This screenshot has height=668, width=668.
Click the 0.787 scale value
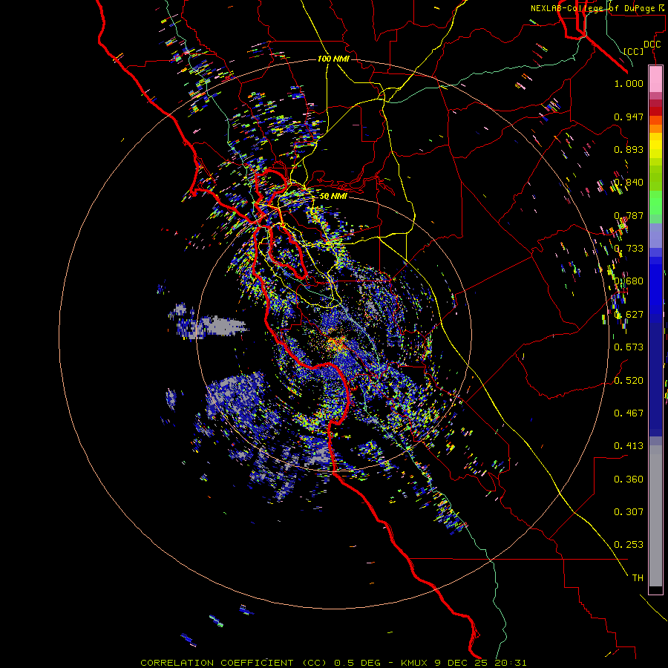[x=629, y=215]
